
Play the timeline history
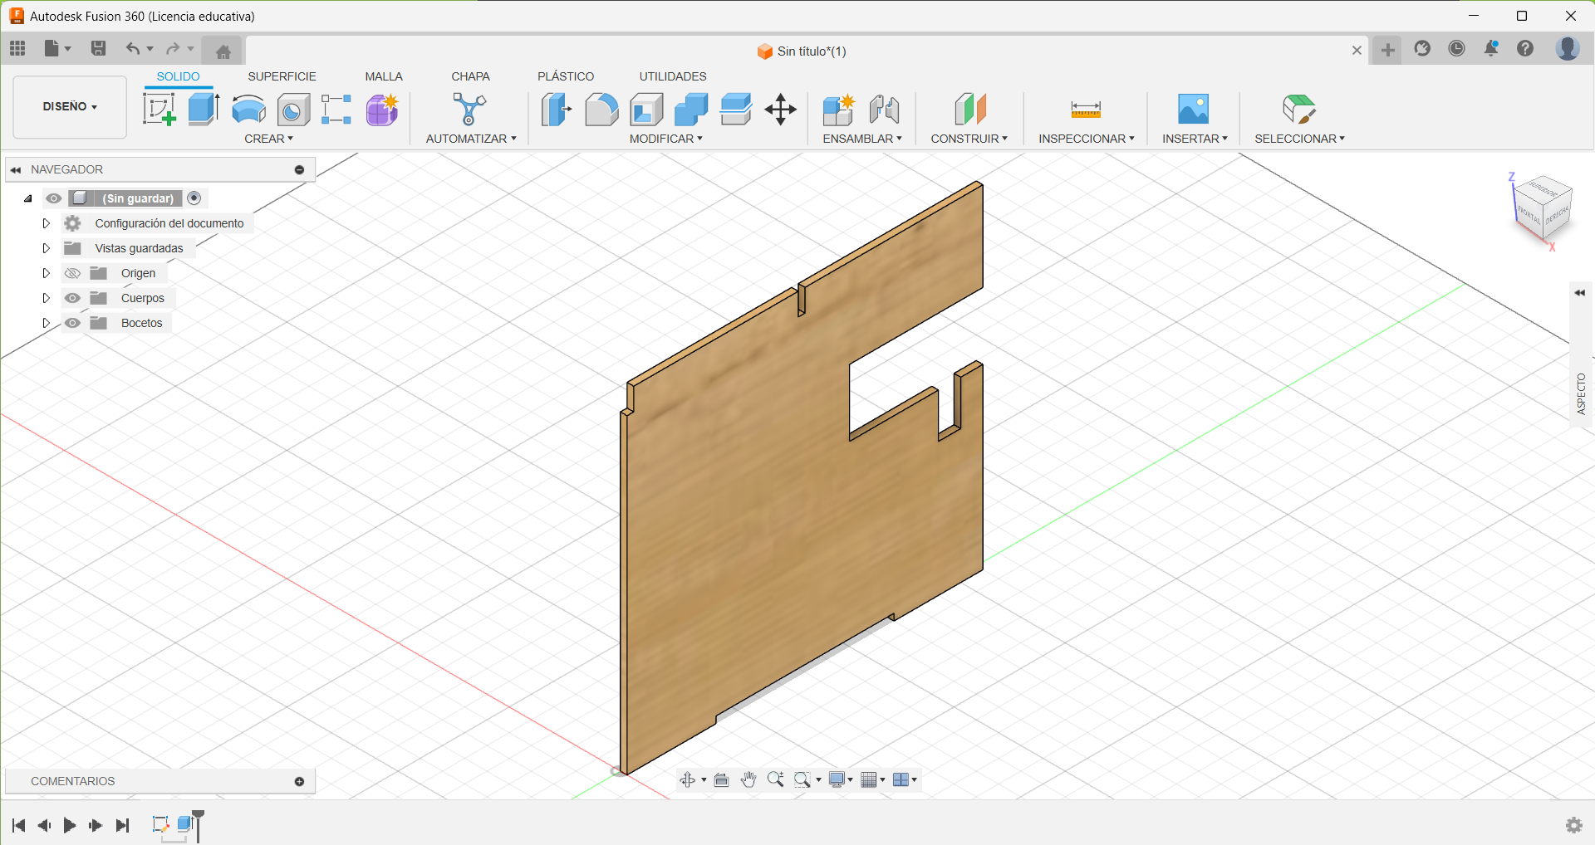point(70,825)
